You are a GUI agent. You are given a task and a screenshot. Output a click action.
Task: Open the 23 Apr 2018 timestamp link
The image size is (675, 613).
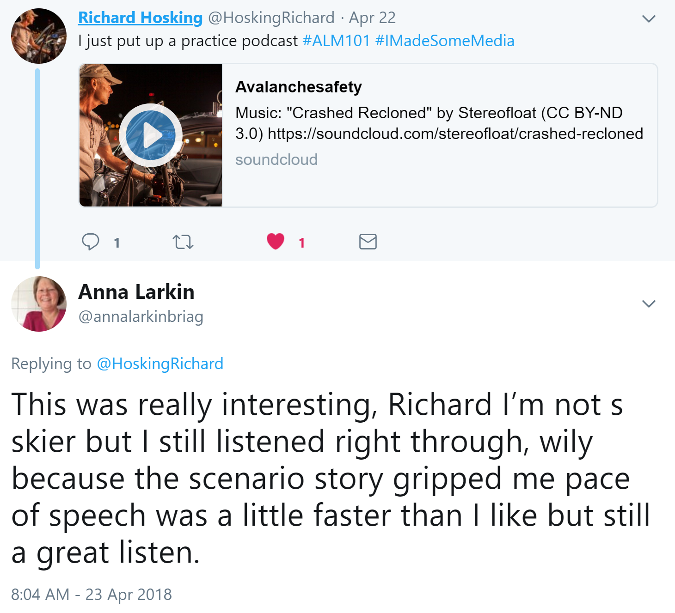[x=91, y=595]
